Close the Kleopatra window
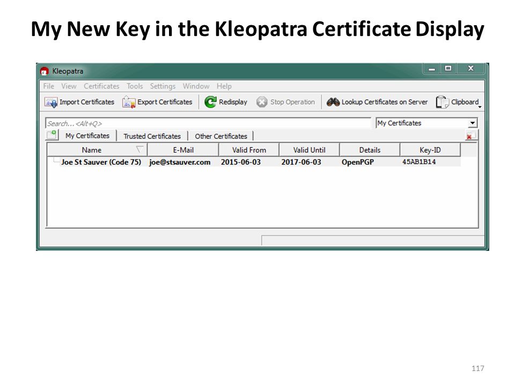Image resolution: width=515 pixels, height=386 pixels. click(x=470, y=68)
